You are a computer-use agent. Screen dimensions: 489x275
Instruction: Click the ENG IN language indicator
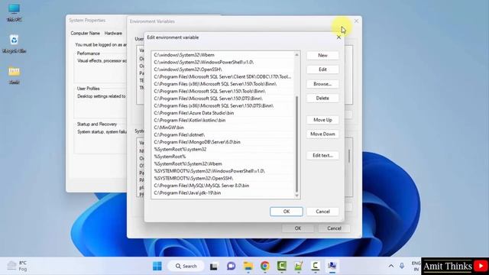pyautogui.click(x=416, y=266)
